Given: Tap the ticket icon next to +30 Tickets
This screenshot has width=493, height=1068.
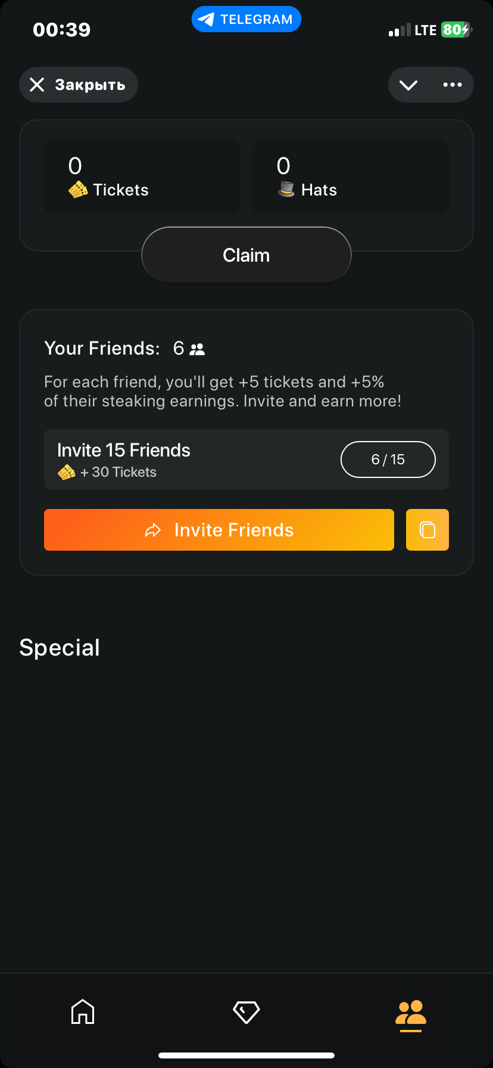Looking at the screenshot, I should point(66,473).
